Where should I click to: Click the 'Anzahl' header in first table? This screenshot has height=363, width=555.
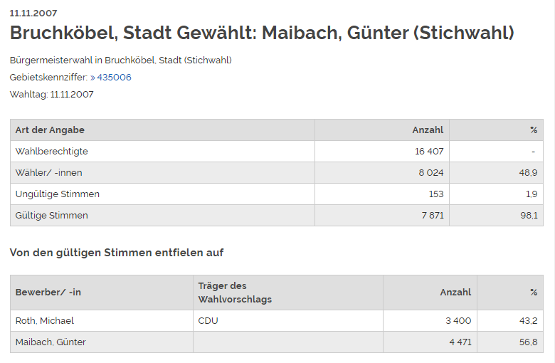428,130
